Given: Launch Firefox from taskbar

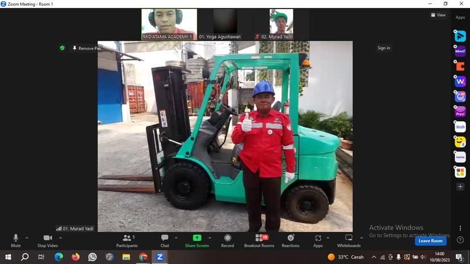Looking at the screenshot, I should point(75,257).
